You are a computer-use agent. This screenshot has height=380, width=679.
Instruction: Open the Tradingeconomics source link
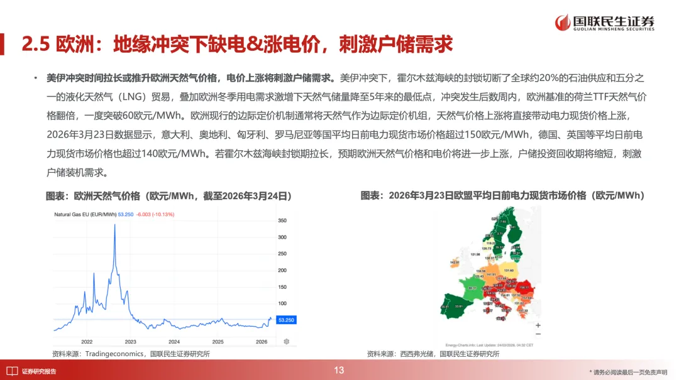[x=110, y=352]
